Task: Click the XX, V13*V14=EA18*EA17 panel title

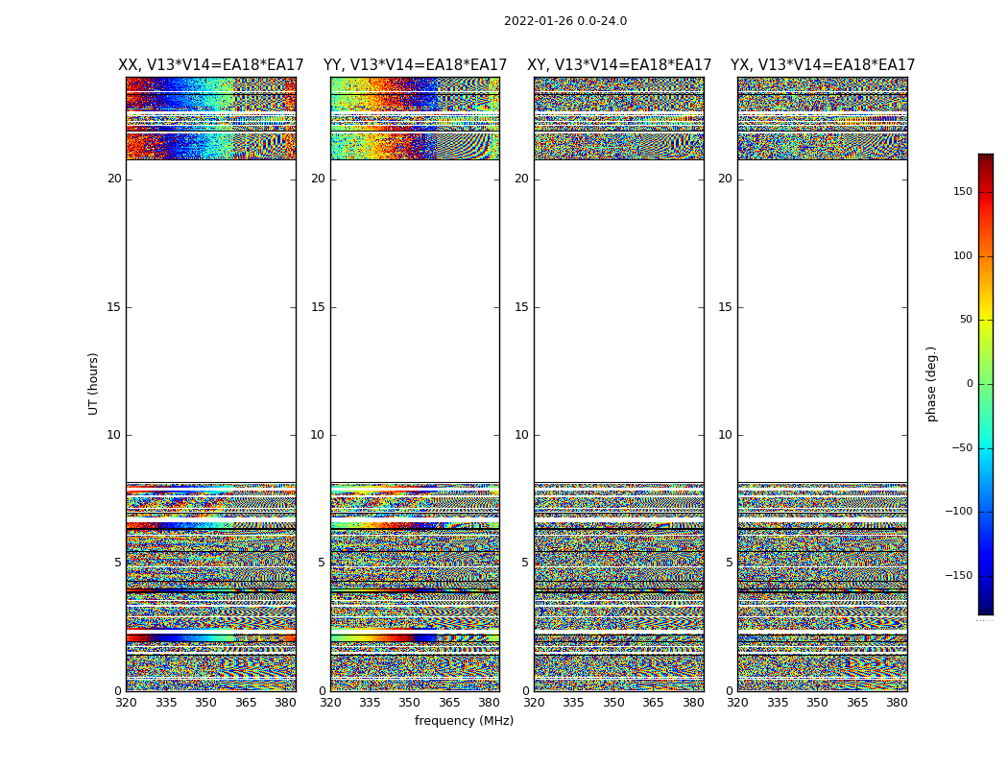Action: pos(211,65)
